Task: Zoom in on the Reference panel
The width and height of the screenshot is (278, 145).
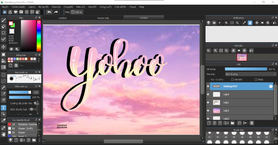Action: [226, 23]
